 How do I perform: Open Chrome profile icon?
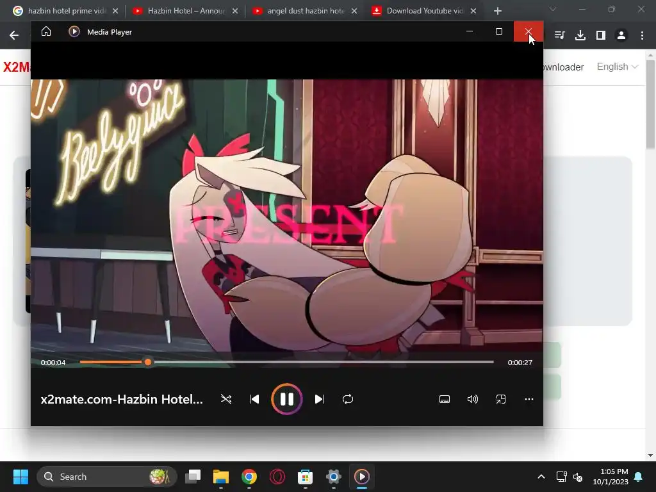tap(621, 35)
